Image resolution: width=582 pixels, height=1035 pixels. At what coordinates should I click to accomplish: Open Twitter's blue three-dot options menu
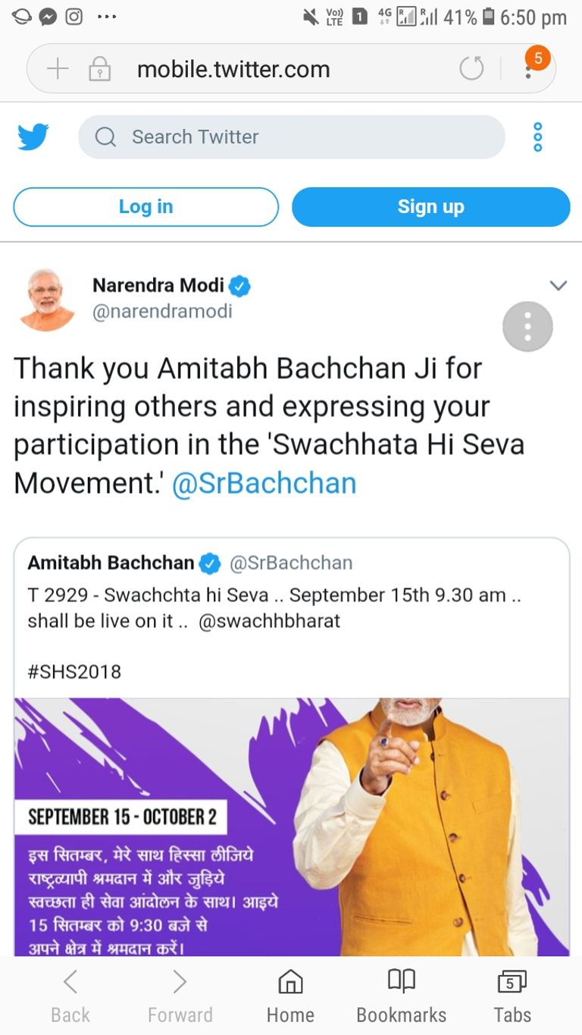538,137
